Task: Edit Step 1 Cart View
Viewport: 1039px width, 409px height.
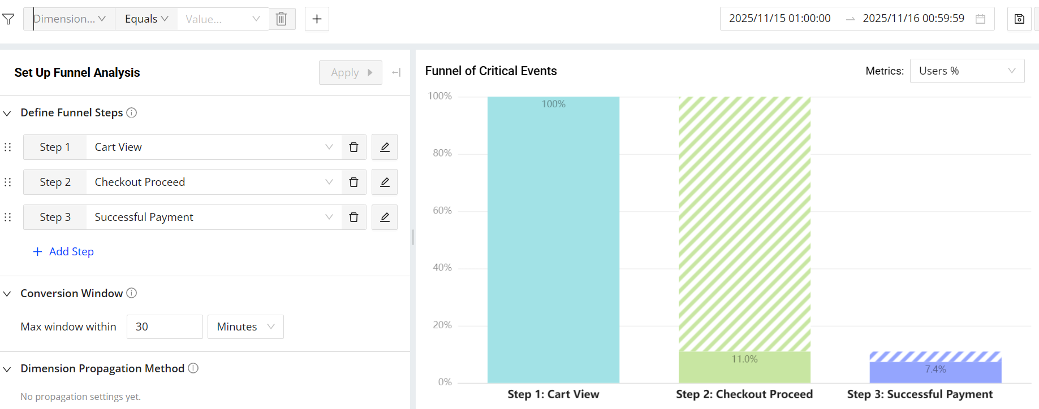Action: [x=385, y=147]
